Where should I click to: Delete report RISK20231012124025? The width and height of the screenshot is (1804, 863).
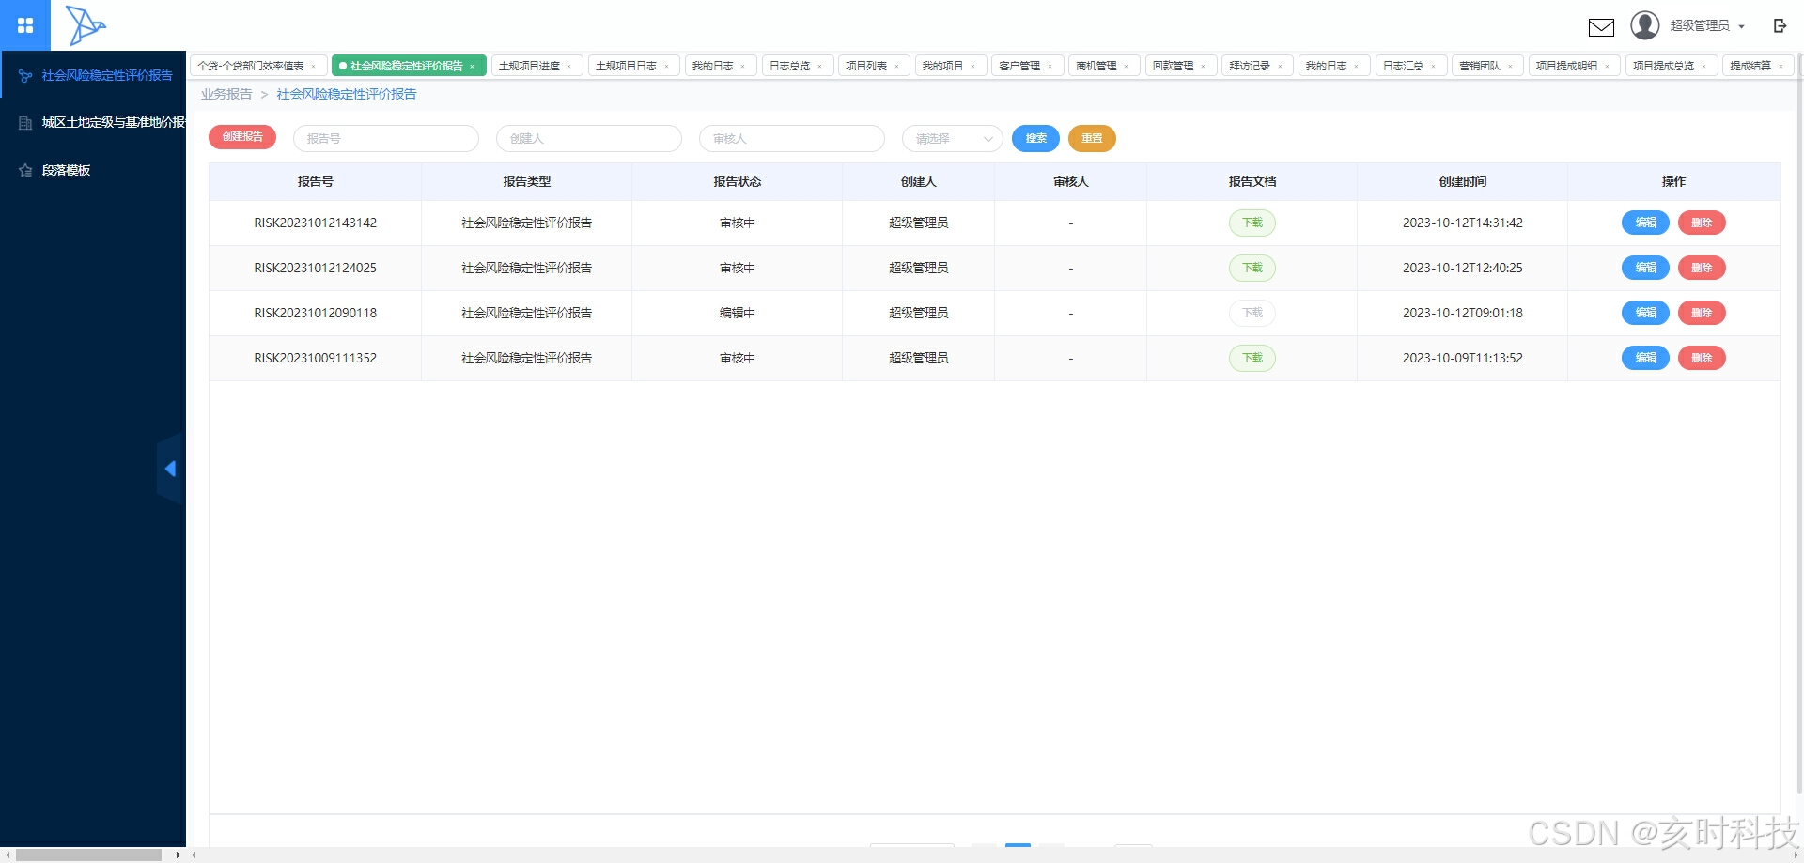[1702, 269]
